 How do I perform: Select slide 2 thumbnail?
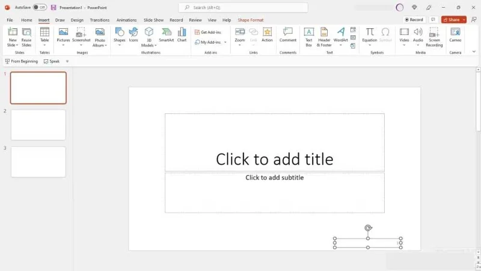click(38, 125)
